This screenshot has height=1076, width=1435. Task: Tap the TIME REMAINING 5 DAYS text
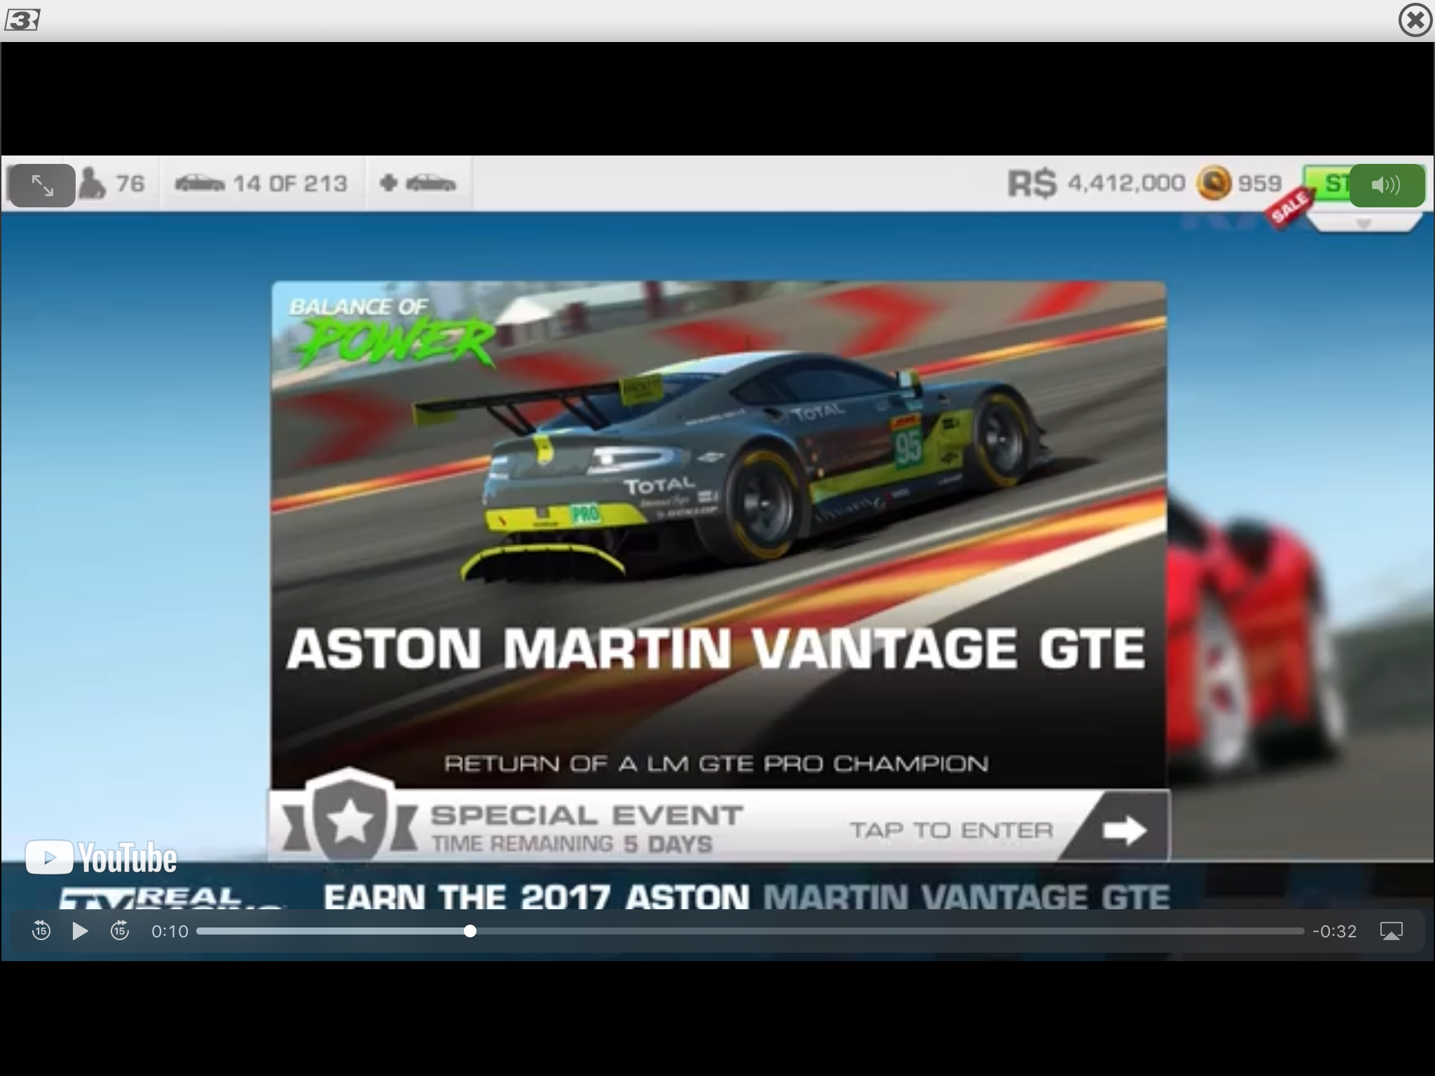[572, 844]
